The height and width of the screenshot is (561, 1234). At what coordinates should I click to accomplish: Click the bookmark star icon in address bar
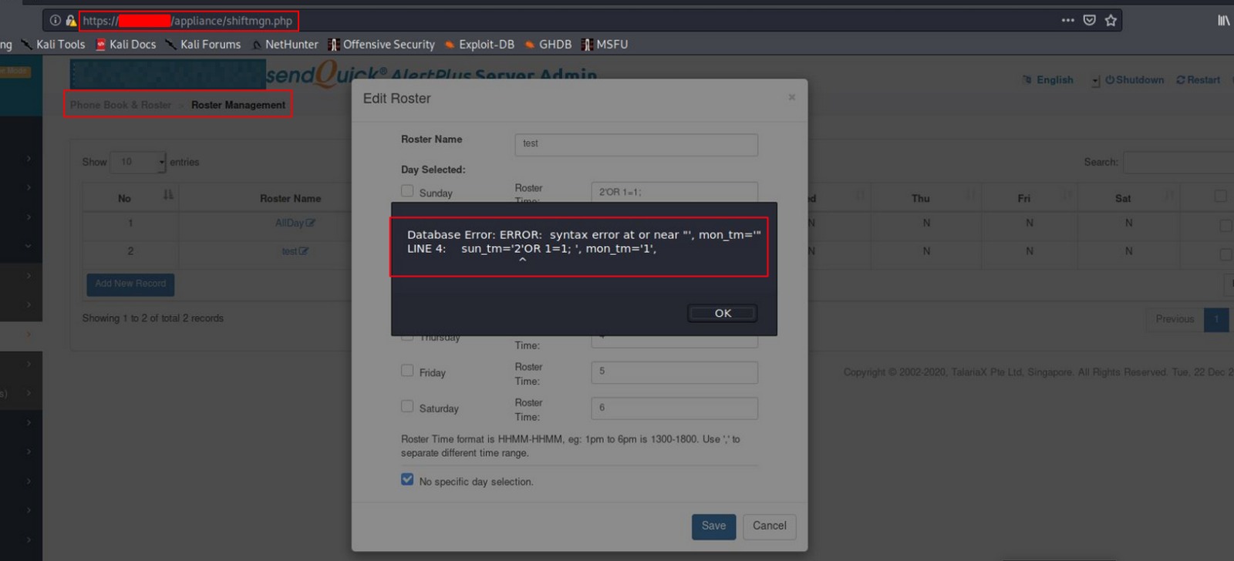click(1111, 21)
